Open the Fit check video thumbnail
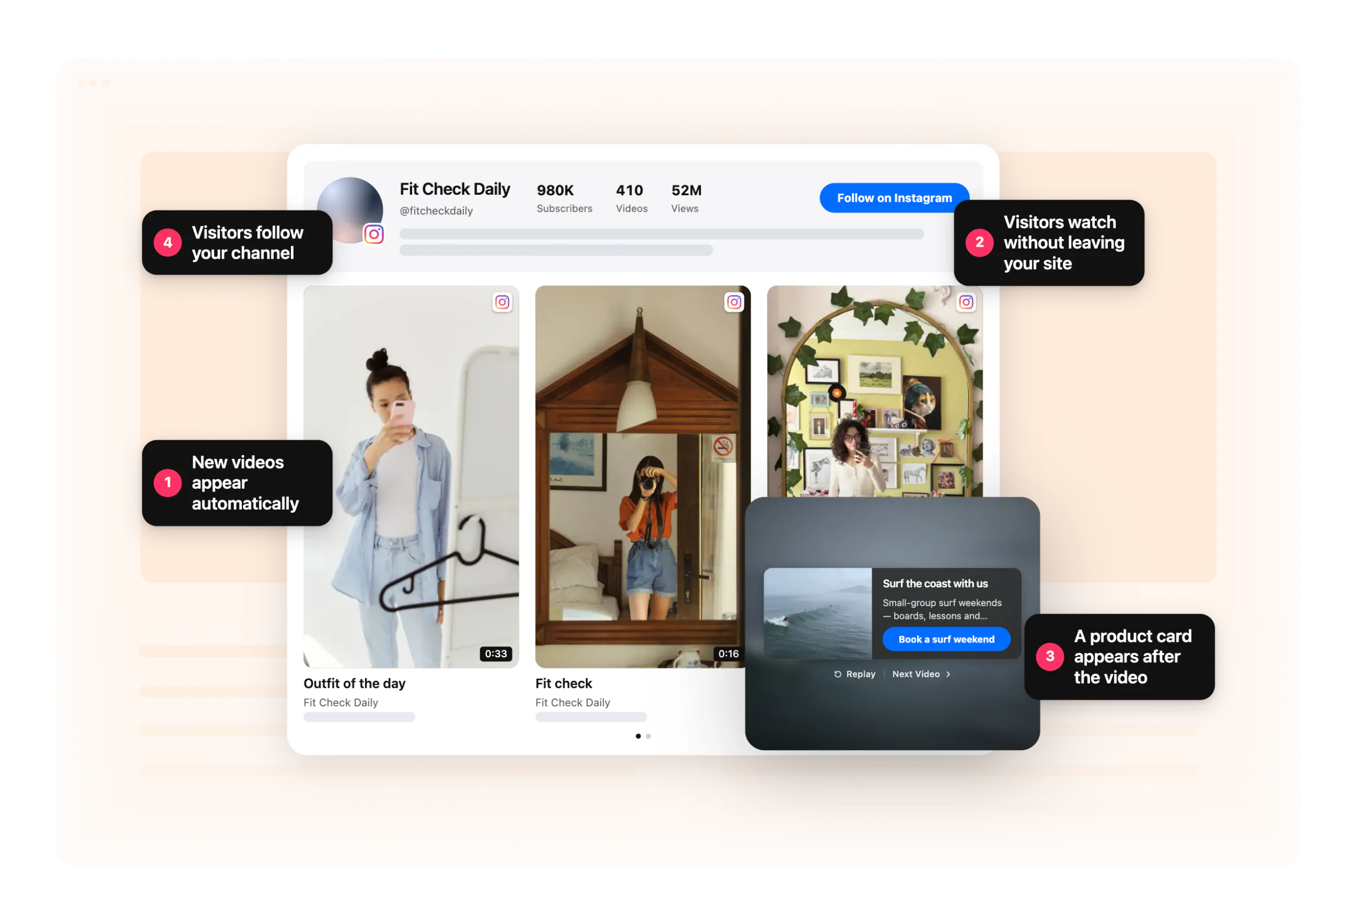 642,476
